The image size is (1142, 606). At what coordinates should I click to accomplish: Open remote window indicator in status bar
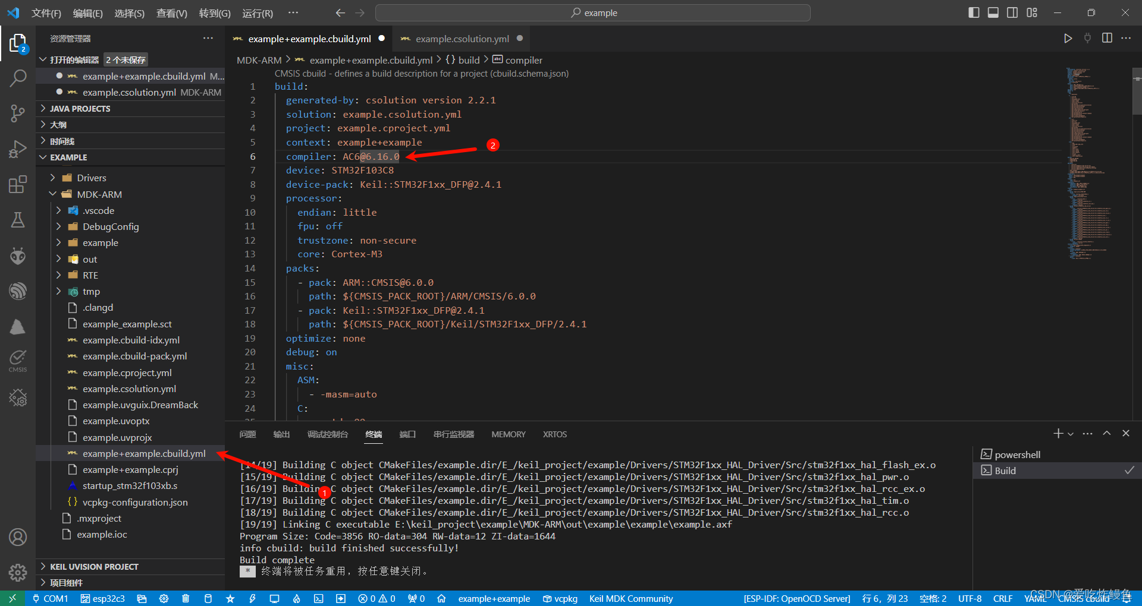(12, 598)
